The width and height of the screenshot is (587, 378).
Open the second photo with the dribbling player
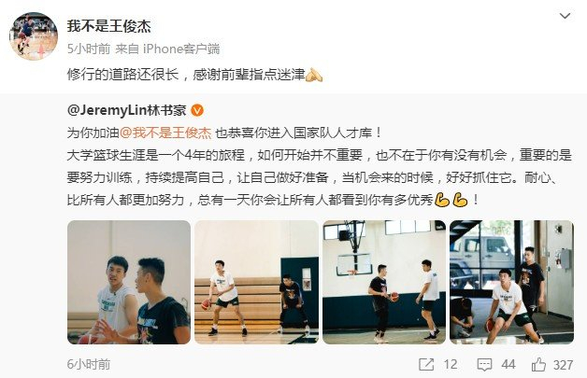256,282
